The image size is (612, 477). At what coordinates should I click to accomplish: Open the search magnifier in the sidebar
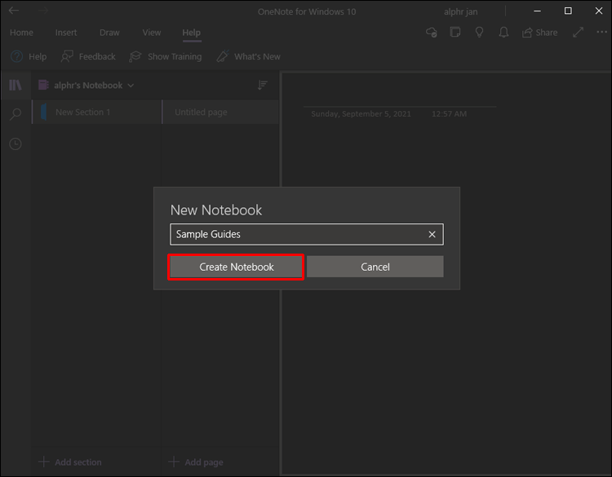(x=16, y=114)
